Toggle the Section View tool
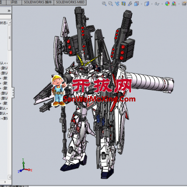Screen dimensions: 187x187 pyautogui.click(x=123, y=4)
